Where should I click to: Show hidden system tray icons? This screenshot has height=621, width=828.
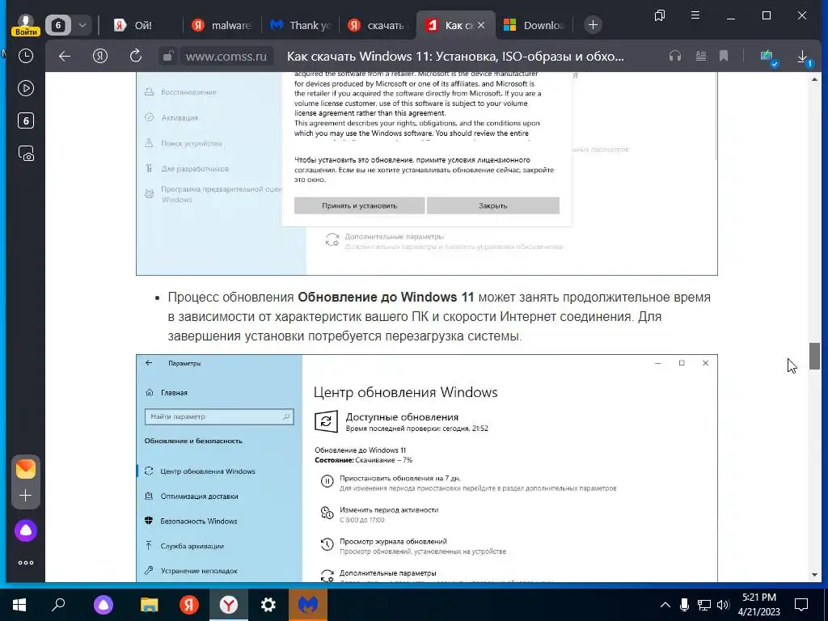click(x=665, y=605)
